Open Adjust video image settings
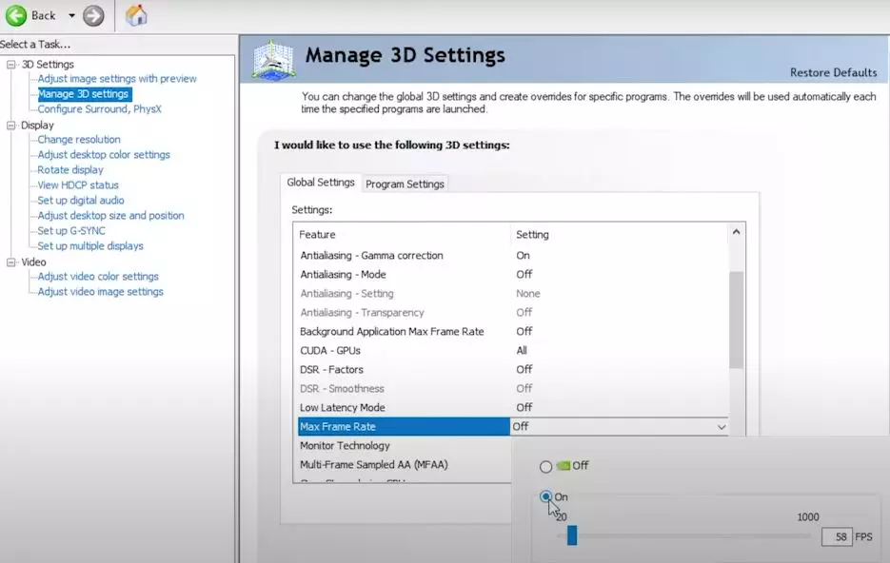890x563 pixels. (101, 292)
